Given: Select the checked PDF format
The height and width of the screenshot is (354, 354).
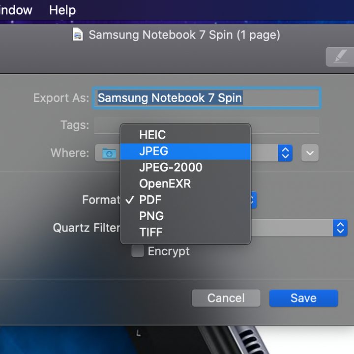Looking at the screenshot, I should 185,200.
